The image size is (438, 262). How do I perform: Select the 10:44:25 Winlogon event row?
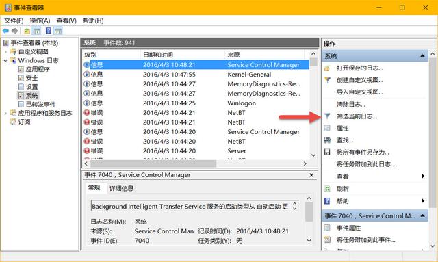pos(196,103)
